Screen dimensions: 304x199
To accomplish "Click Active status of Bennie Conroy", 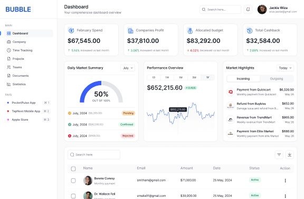I will coord(255,180).
